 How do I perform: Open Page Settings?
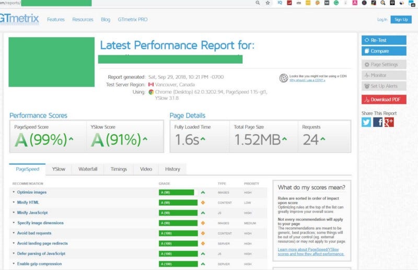[384, 65]
